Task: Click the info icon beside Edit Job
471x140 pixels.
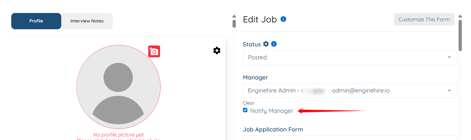Action: 283,19
